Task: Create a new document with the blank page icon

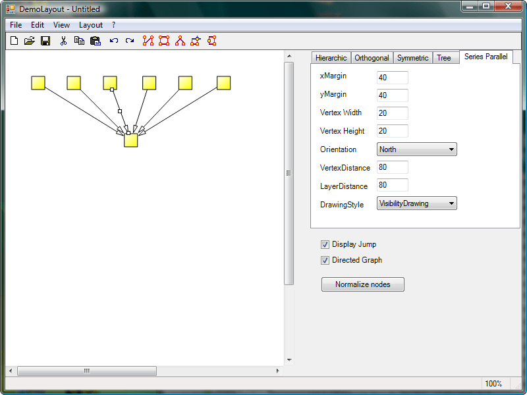Action: tap(14, 41)
